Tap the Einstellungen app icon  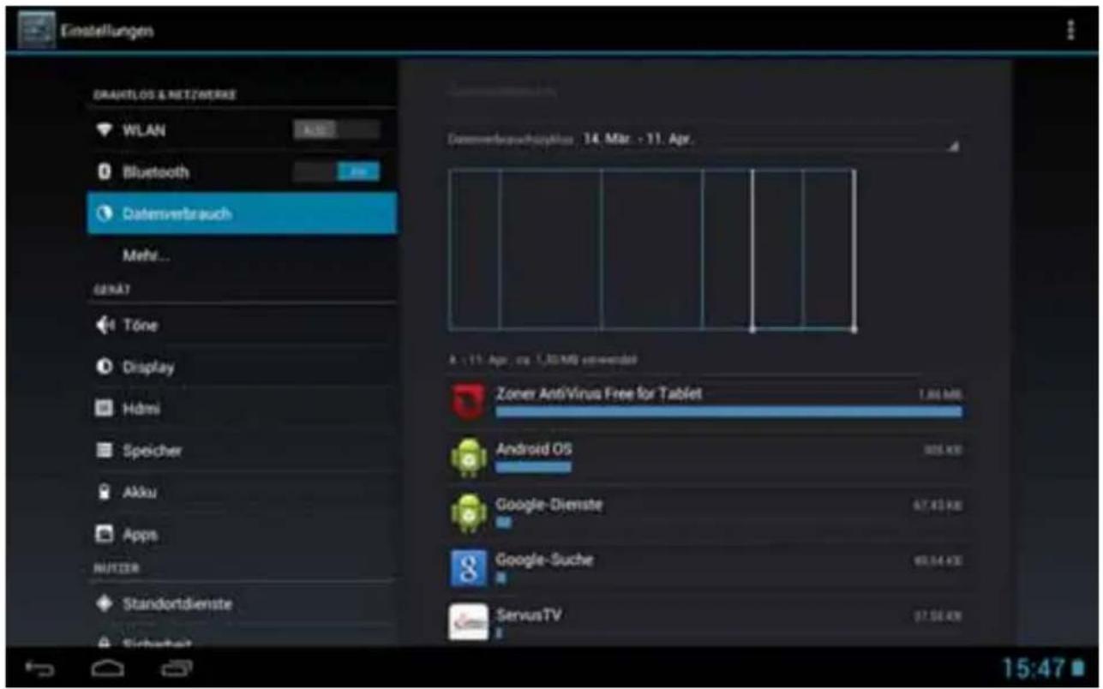[x=36, y=30]
